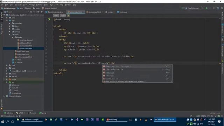
Task: Click the 'a' breadcrumb above the editor
Action: click(69, 15)
